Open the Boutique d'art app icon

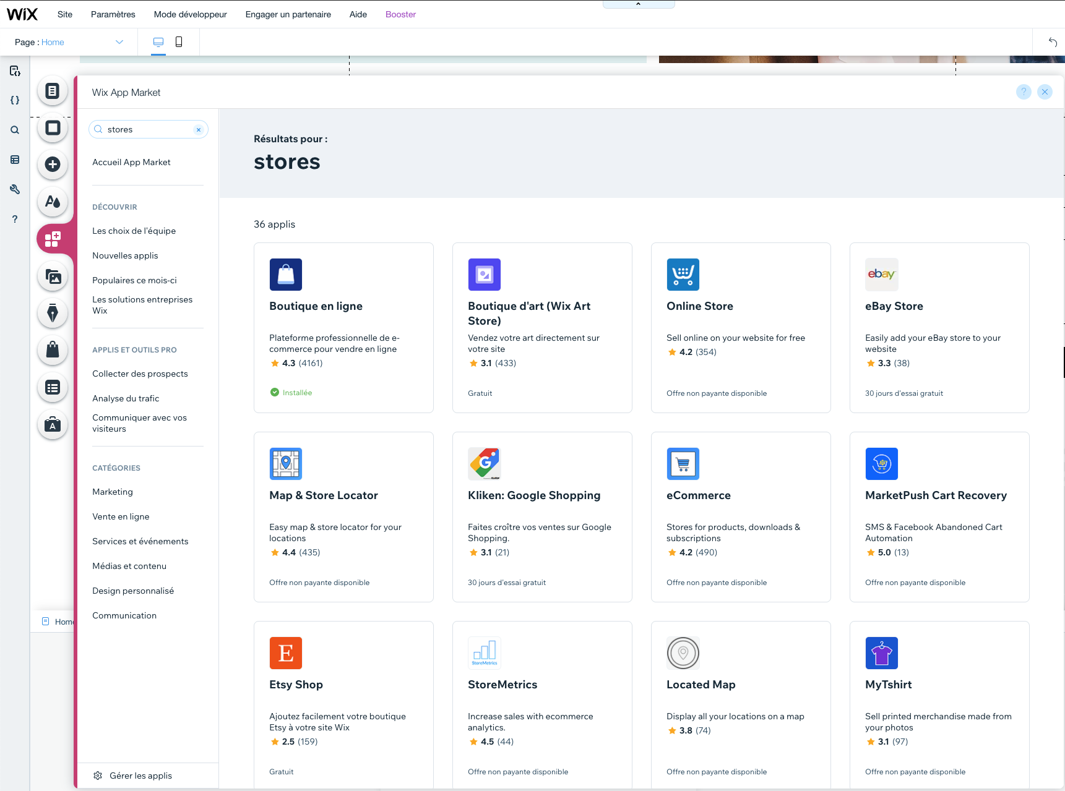point(485,275)
